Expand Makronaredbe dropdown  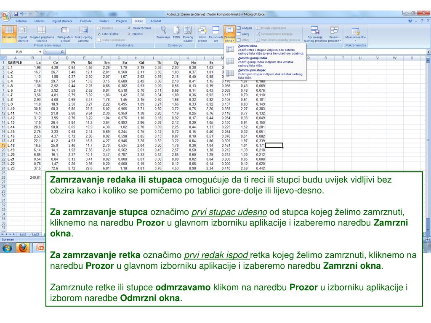tap(355, 34)
